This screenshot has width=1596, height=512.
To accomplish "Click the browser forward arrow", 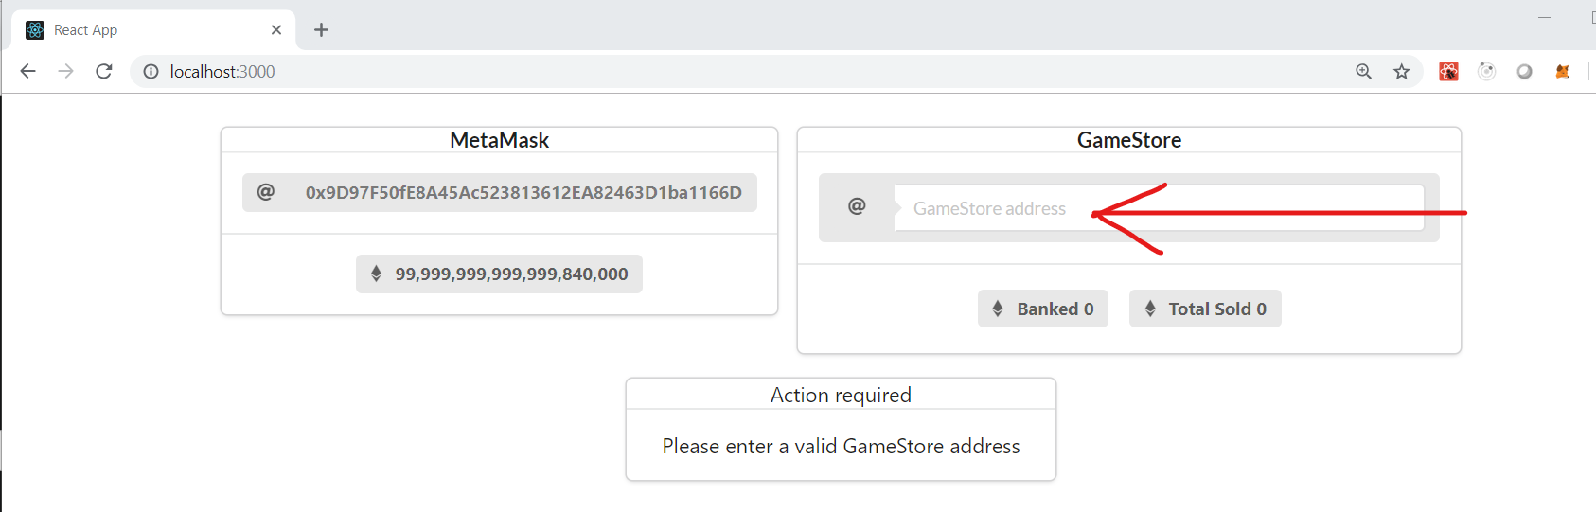I will [x=65, y=71].
